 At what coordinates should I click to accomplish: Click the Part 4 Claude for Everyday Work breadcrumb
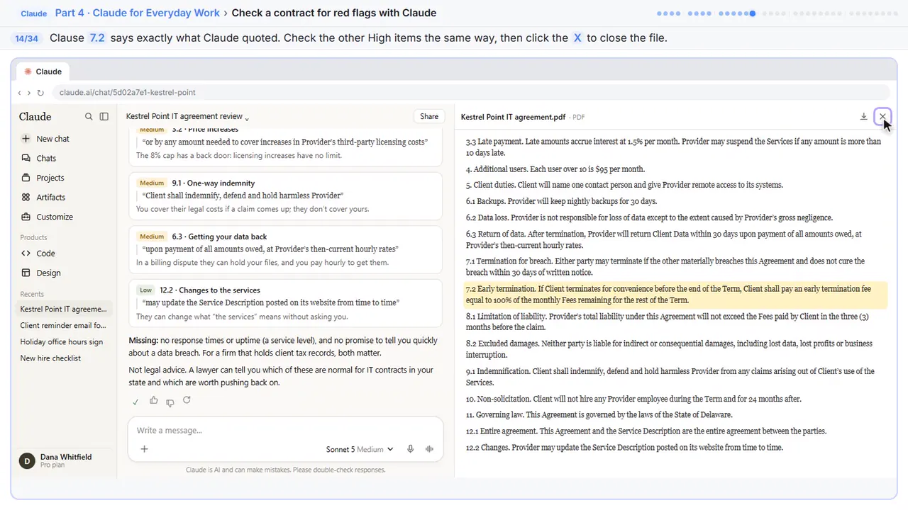(x=138, y=13)
